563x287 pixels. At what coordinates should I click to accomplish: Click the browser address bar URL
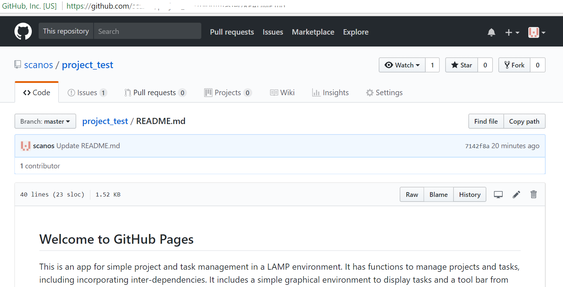pyautogui.click(x=176, y=6)
